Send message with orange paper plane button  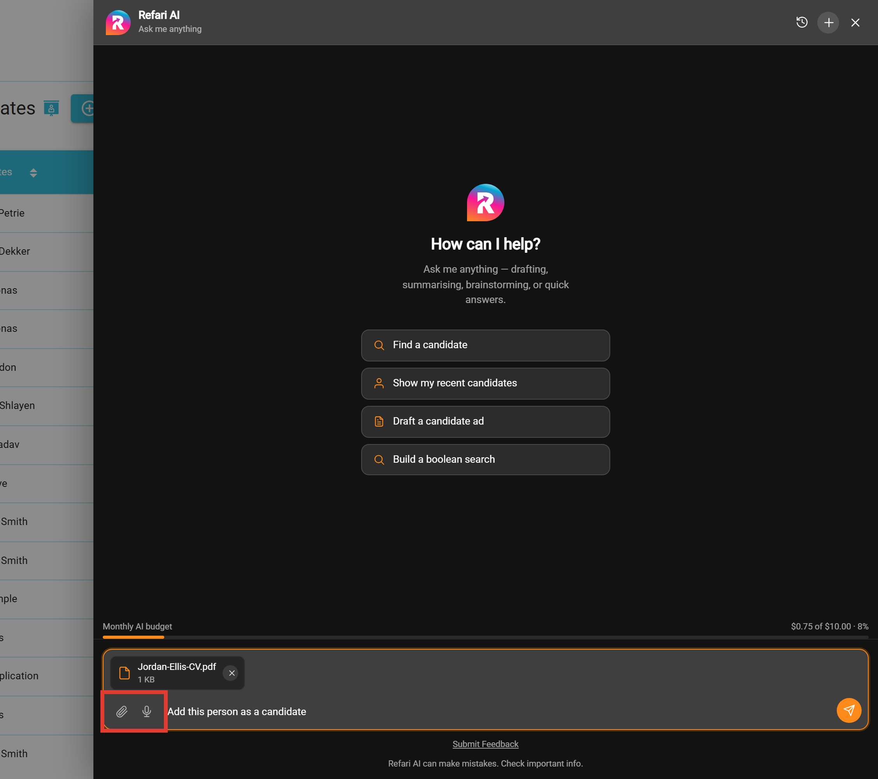(x=849, y=711)
